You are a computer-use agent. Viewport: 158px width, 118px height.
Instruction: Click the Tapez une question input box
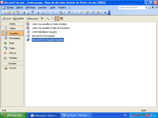click(x=132, y=8)
